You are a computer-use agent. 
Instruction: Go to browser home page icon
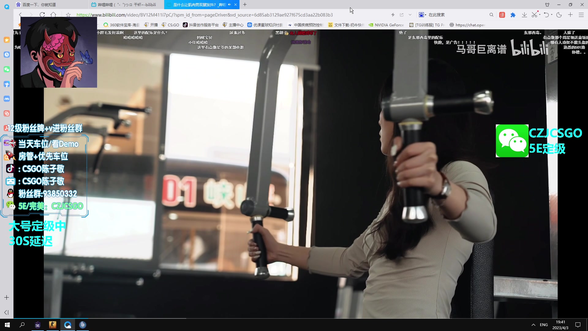click(53, 15)
